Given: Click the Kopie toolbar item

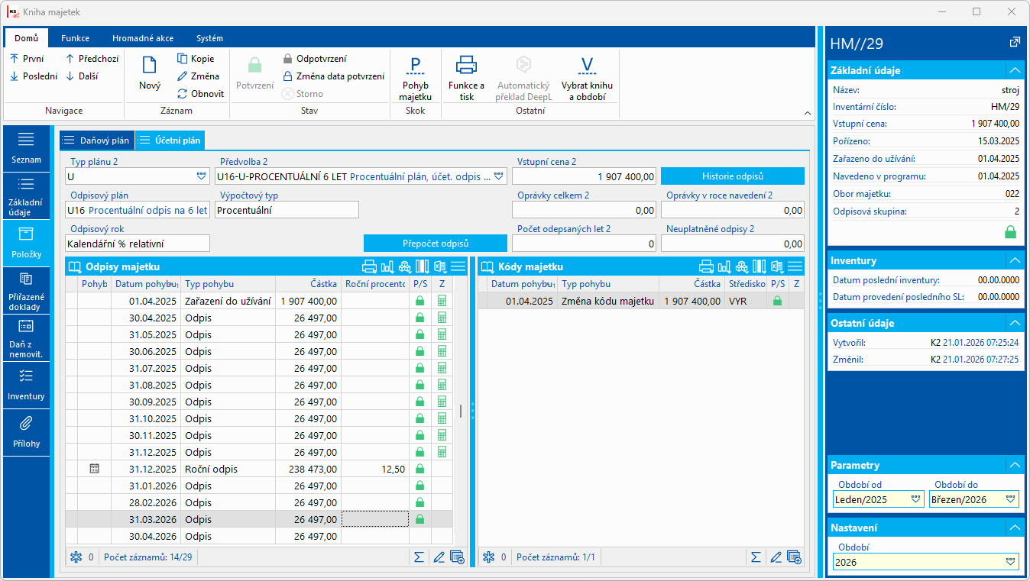Looking at the screenshot, I should pyautogui.click(x=196, y=58).
